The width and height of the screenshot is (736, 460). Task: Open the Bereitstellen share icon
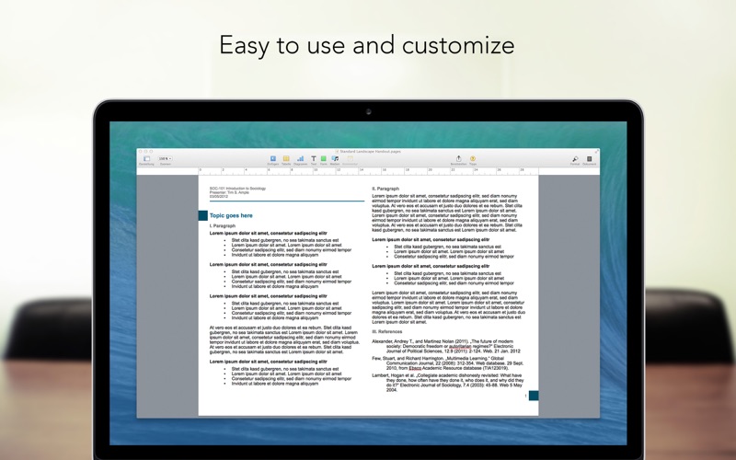coord(458,158)
